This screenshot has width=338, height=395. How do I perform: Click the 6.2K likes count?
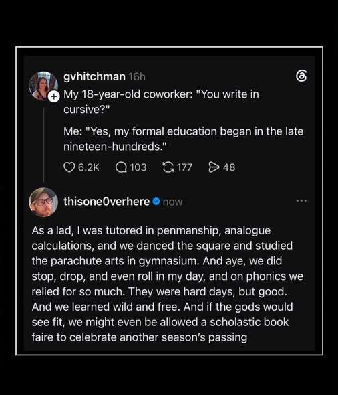click(89, 167)
